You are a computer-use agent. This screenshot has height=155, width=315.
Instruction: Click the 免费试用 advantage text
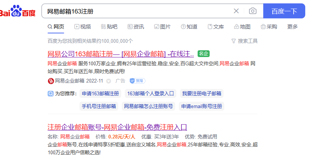[207, 137]
